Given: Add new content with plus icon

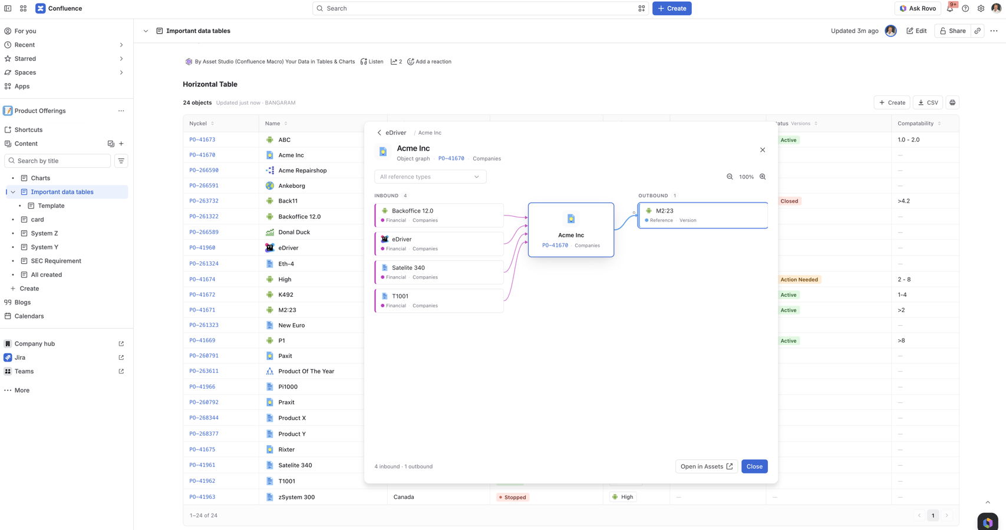Looking at the screenshot, I should click(121, 144).
